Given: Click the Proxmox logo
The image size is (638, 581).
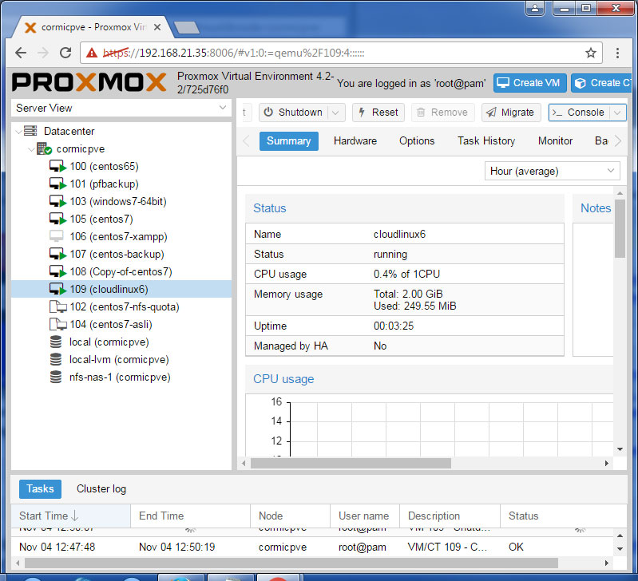Looking at the screenshot, I should coord(89,82).
